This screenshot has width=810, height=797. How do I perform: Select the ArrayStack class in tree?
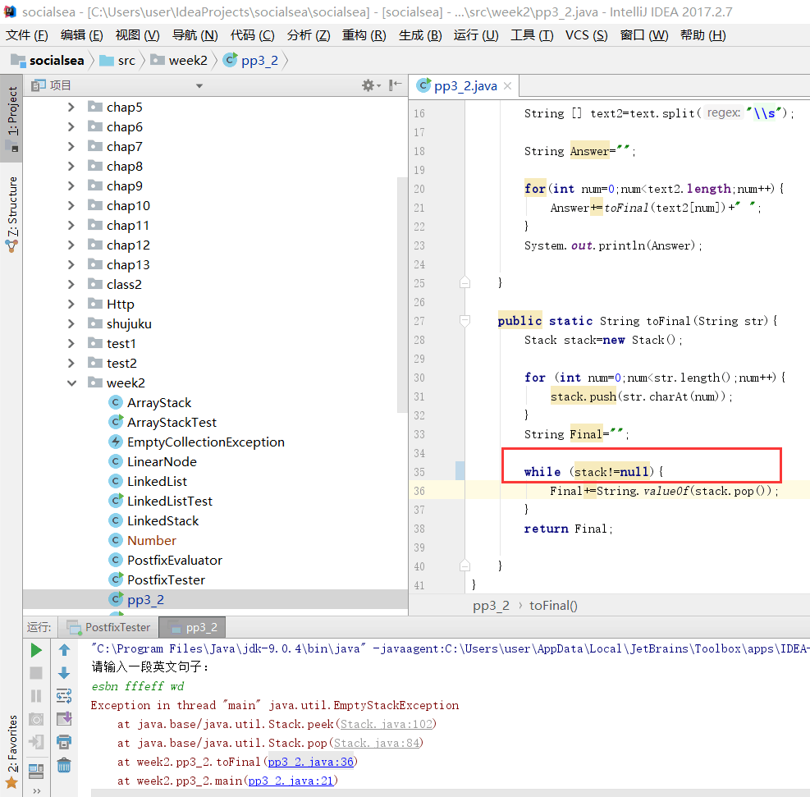159,402
